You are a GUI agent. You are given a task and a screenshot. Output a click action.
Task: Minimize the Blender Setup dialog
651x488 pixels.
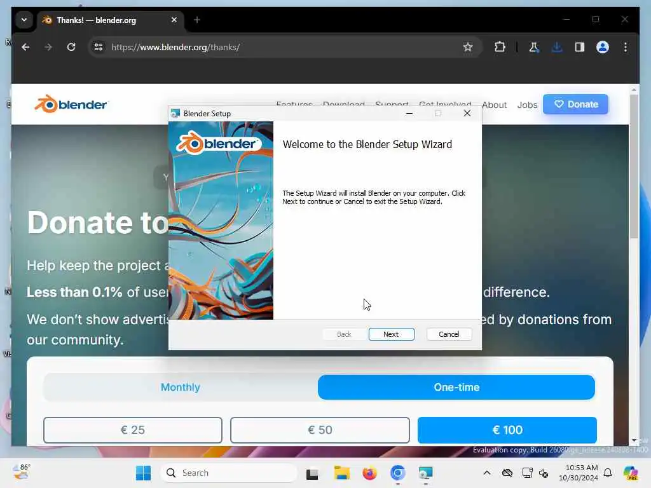(x=409, y=113)
